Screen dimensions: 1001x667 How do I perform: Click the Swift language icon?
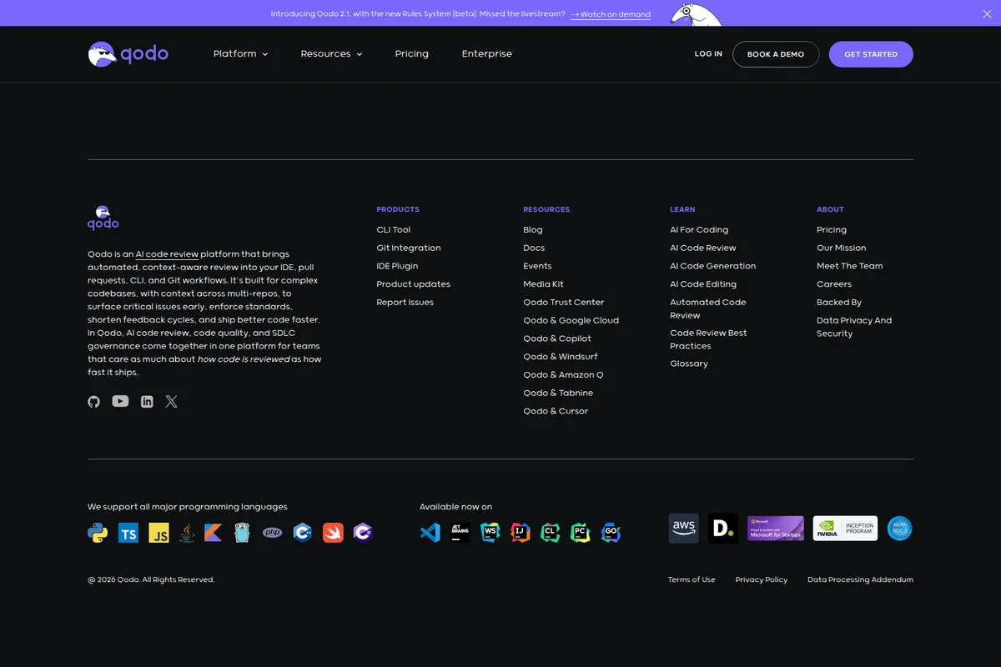click(333, 532)
